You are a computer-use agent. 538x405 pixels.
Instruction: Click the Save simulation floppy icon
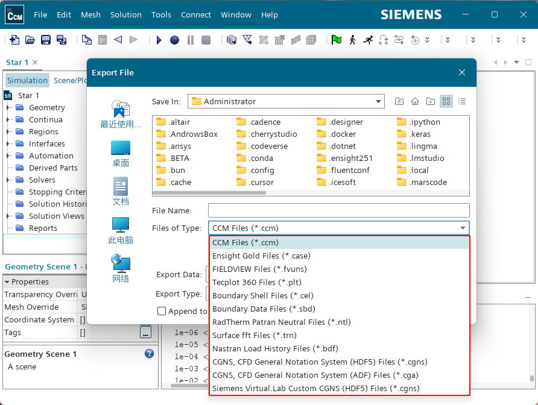click(45, 40)
